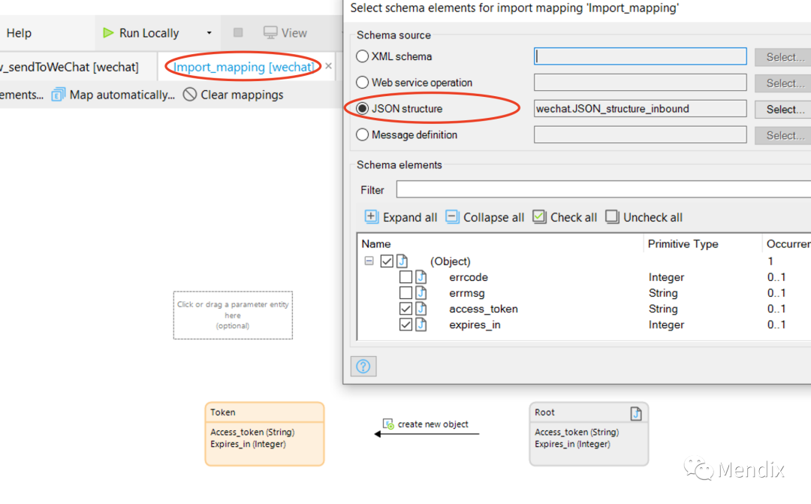811x504 pixels.
Task: Click Select button for JSON structure
Action: click(783, 109)
